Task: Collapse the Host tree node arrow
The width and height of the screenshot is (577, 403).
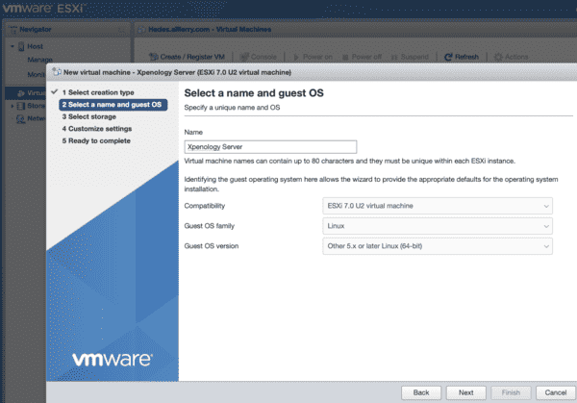Action: click(x=13, y=46)
